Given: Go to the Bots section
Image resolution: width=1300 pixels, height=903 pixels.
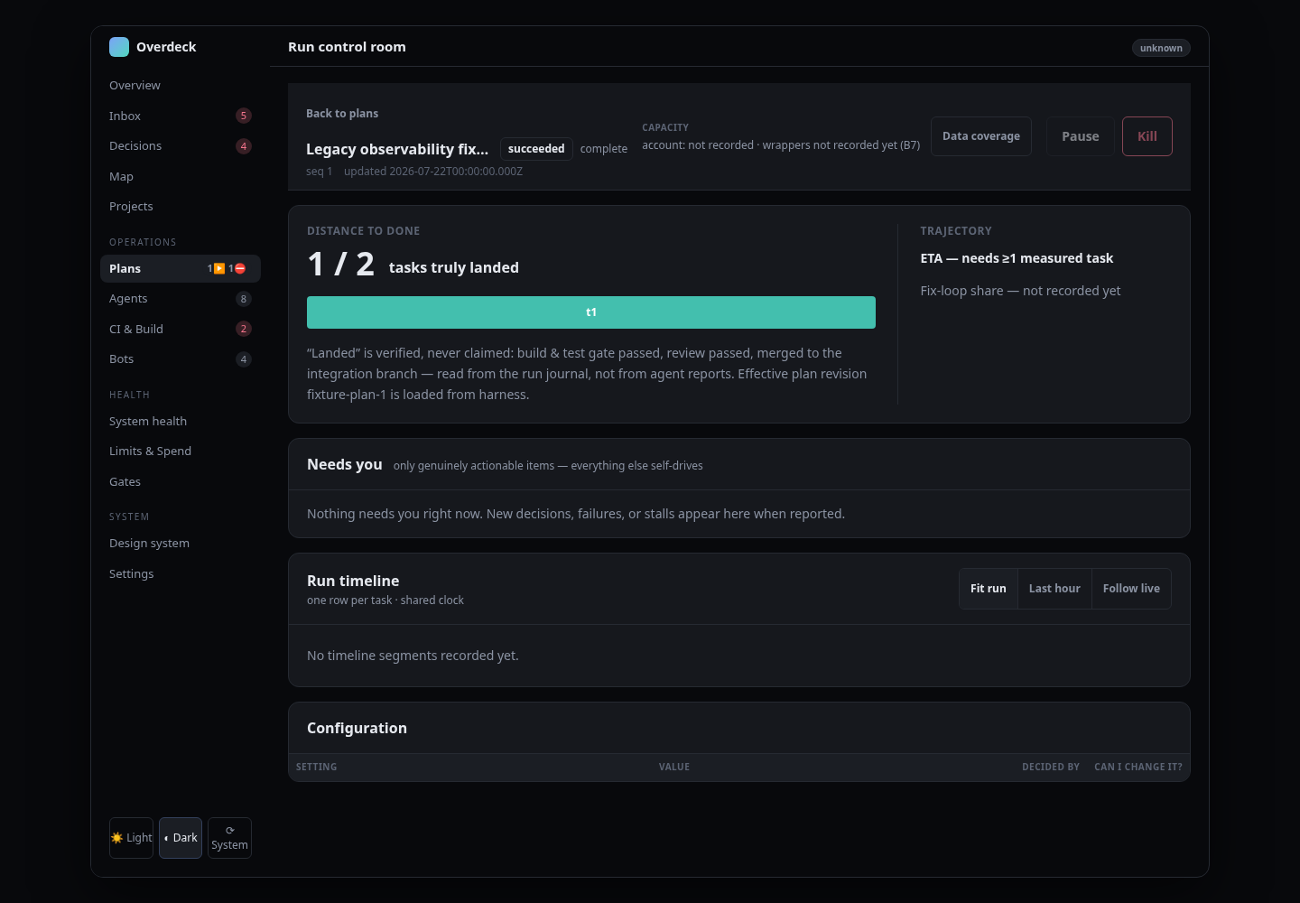Looking at the screenshot, I should click(x=181, y=359).
